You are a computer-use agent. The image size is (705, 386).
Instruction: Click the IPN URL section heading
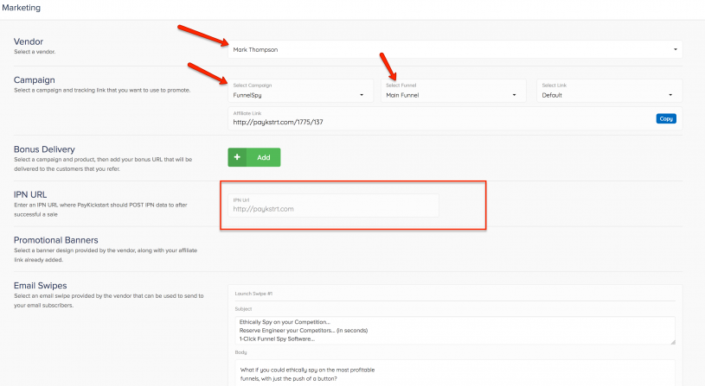click(31, 194)
